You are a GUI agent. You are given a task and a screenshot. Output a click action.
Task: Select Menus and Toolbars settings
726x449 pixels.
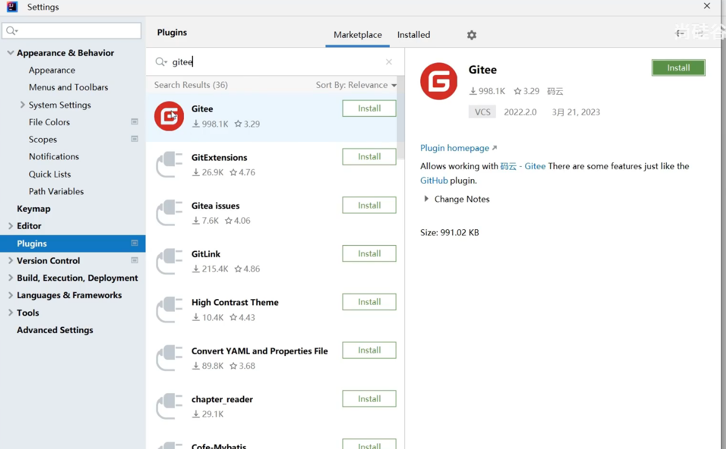click(x=68, y=87)
